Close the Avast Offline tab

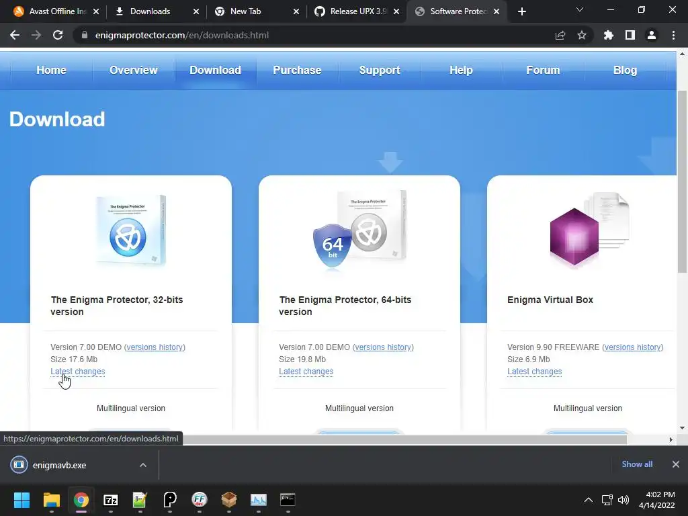click(x=96, y=11)
